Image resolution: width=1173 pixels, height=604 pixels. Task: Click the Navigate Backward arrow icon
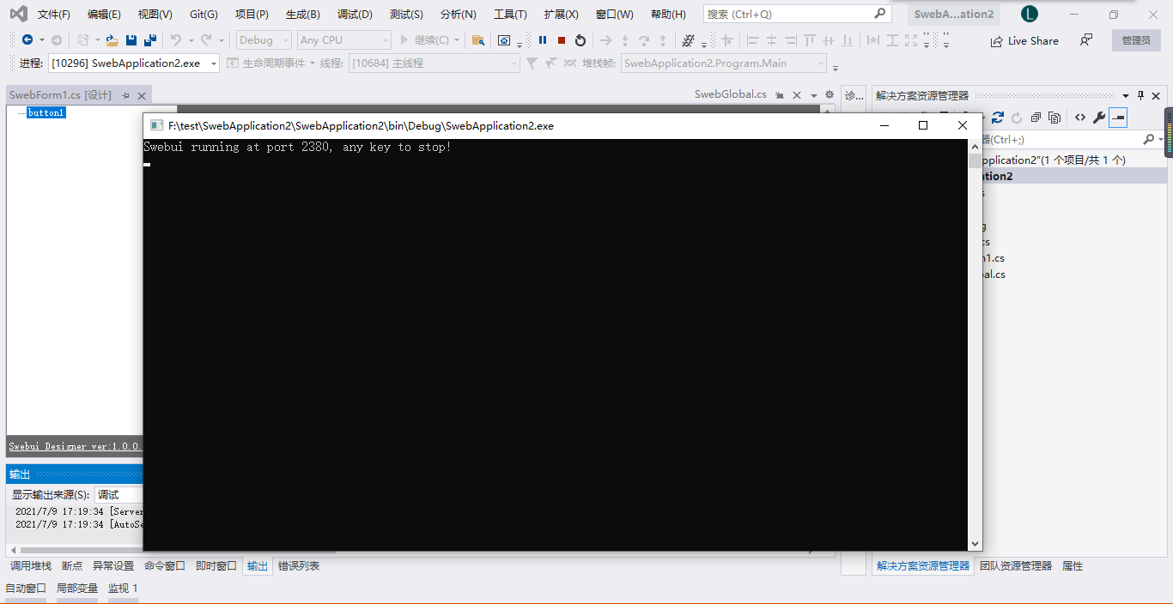[x=27, y=40]
